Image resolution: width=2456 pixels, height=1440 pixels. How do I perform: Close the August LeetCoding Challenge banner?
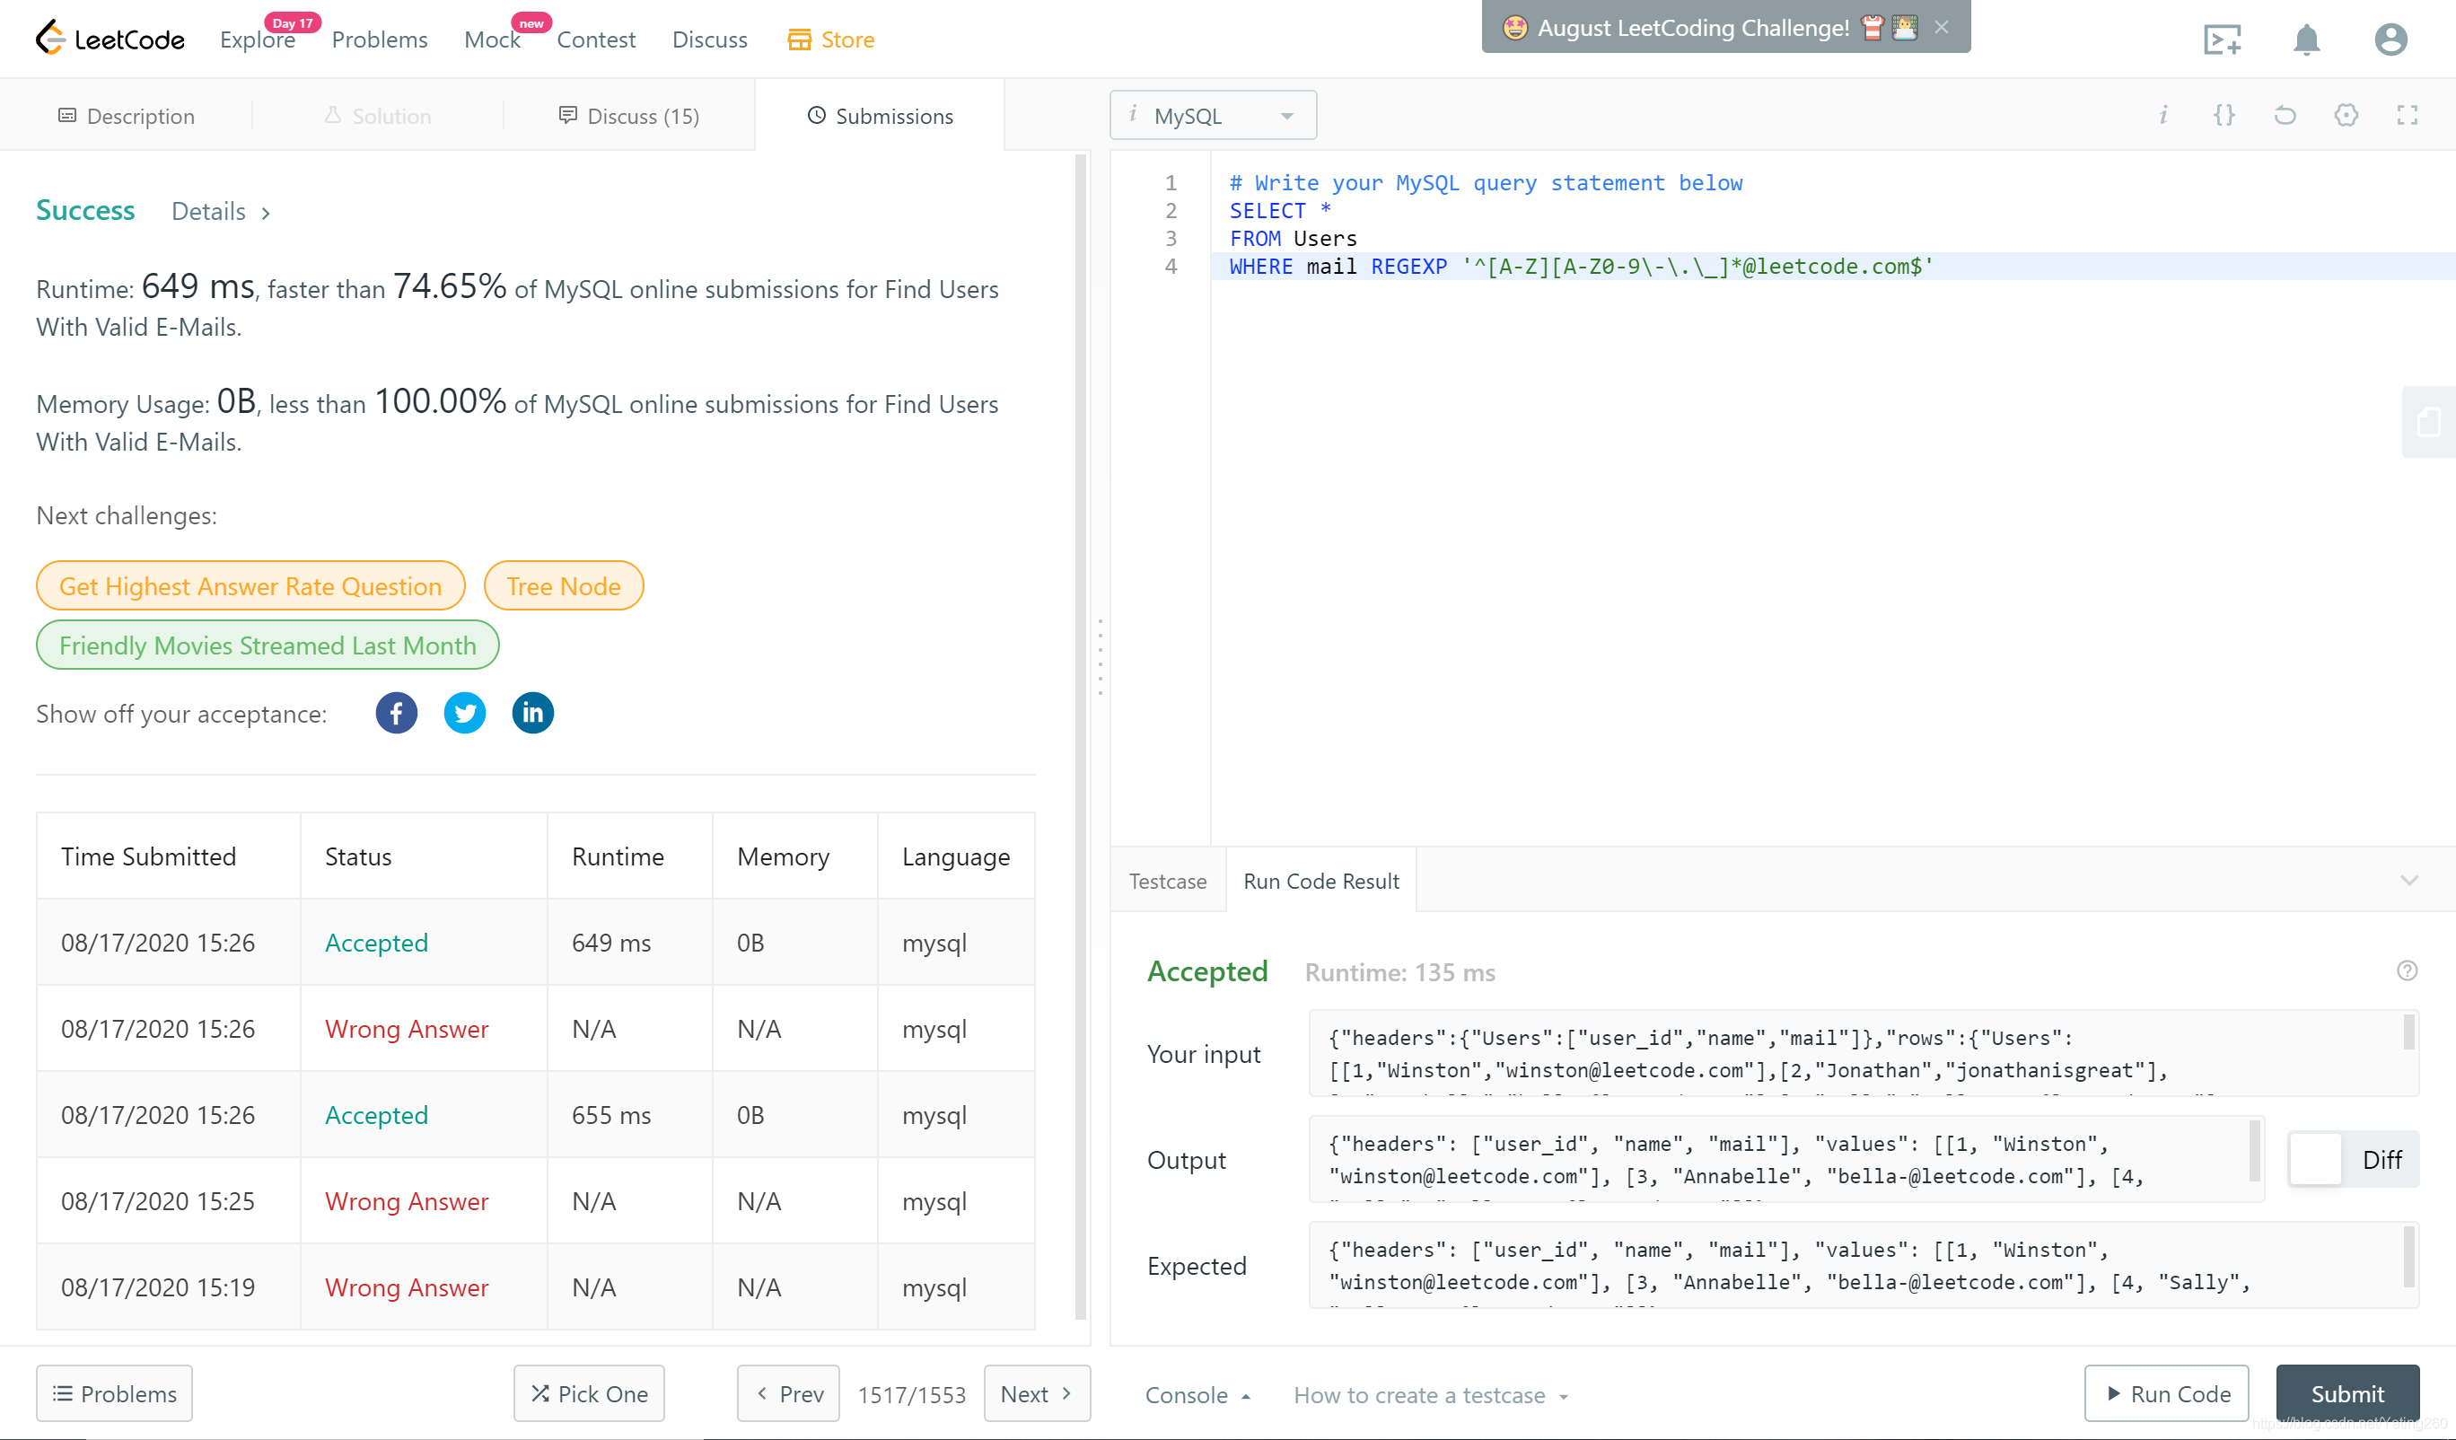(x=1942, y=27)
